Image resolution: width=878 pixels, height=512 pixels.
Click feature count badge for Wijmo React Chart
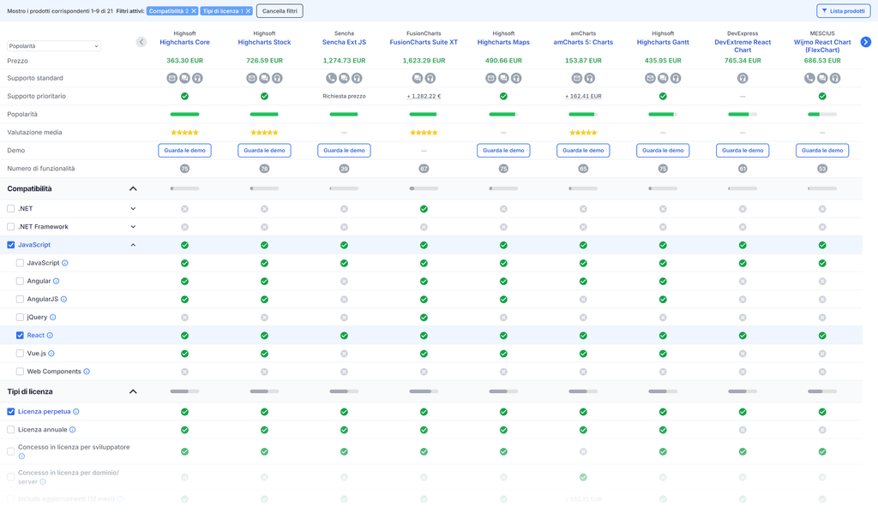tap(822, 169)
